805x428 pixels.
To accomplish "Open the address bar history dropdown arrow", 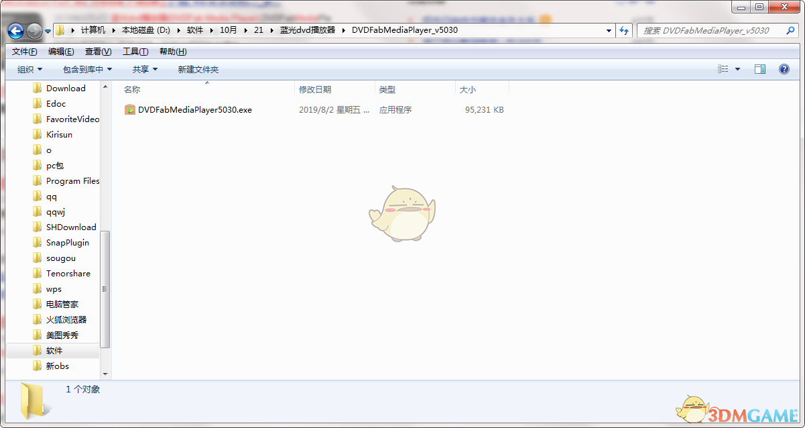I will [608, 30].
